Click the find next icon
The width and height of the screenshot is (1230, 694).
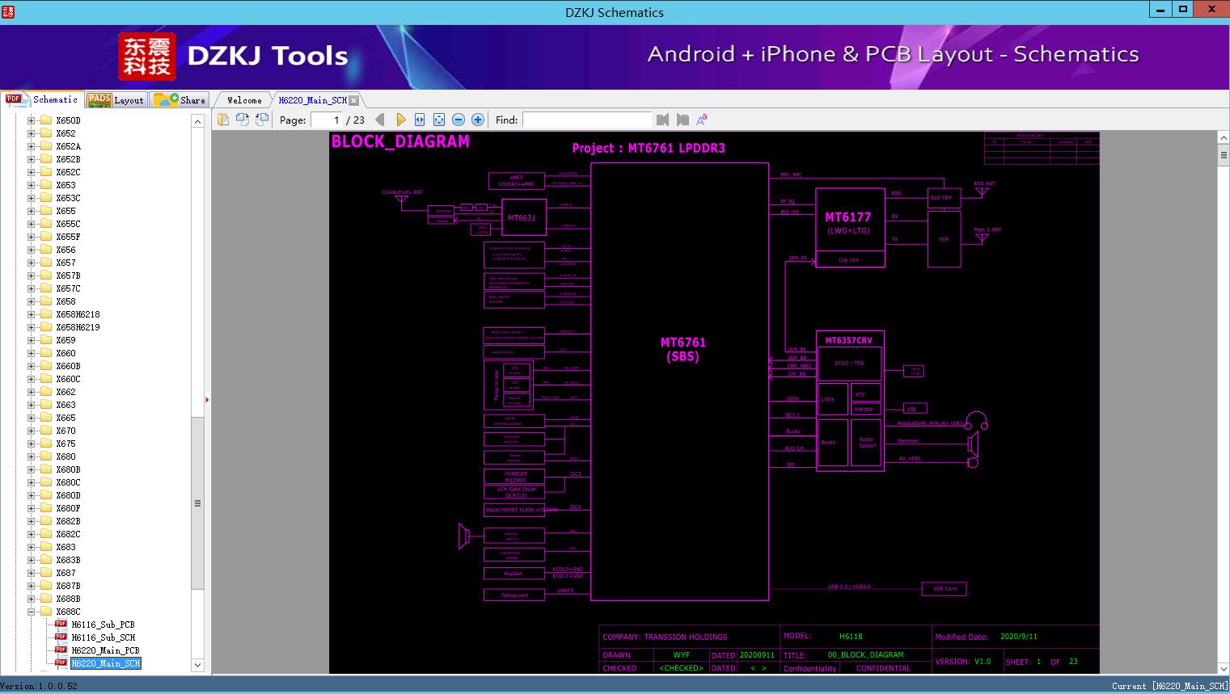[683, 120]
